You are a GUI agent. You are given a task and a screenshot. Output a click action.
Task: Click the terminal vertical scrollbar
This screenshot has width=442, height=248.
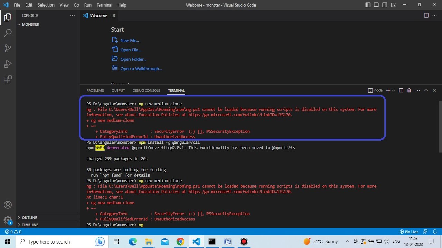click(x=440, y=126)
